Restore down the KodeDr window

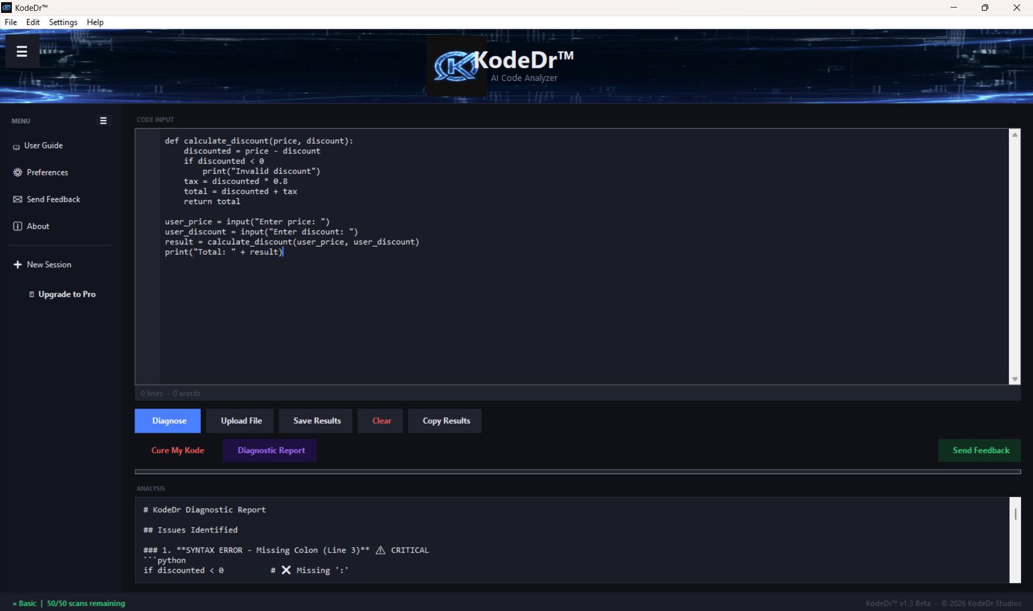click(985, 8)
